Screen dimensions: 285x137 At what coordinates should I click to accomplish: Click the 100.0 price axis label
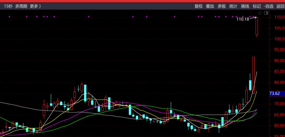[x=279, y=39]
